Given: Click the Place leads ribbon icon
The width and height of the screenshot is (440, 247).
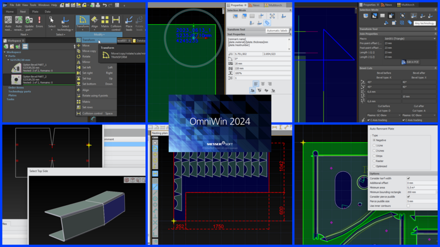Looking at the screenshot, I should (129, 20).
